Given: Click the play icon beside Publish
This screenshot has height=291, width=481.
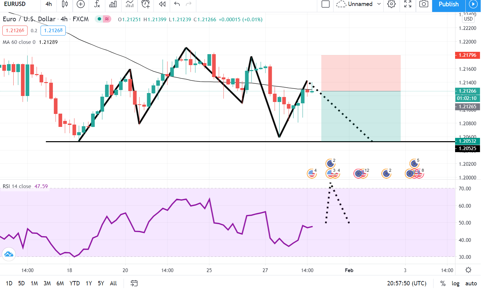Looking at the screenshot, I should coord(473,4).
